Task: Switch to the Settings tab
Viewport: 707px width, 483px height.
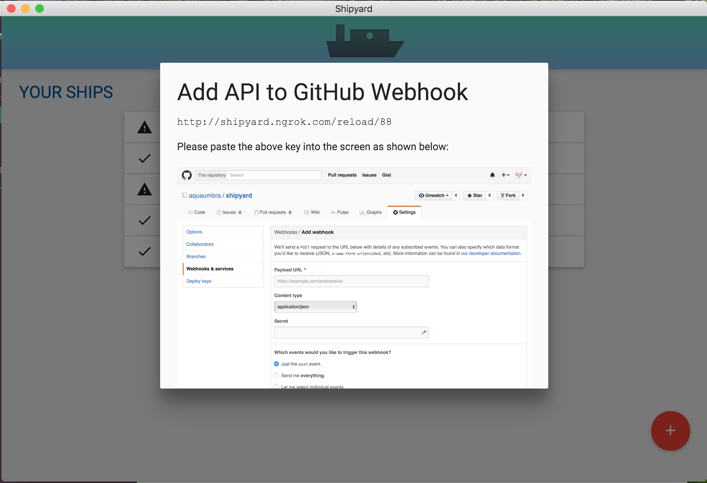Action: [404, 212]
